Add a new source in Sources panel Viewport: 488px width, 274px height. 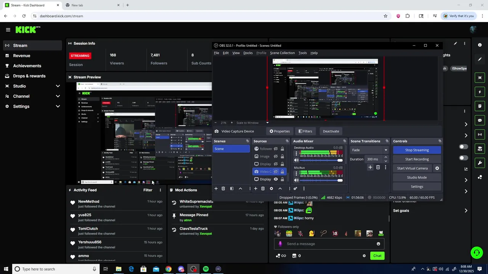point(255,188)
